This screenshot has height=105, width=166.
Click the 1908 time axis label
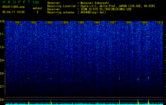(x=129, y=23)
